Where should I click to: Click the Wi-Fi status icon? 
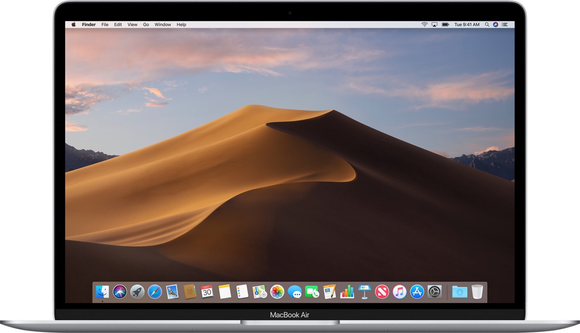[424, 25]
